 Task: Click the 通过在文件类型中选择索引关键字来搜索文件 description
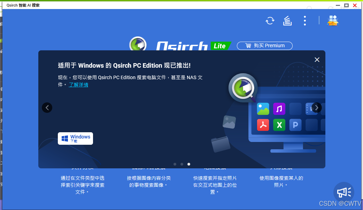pyautogui.click(x=83, y=185)
